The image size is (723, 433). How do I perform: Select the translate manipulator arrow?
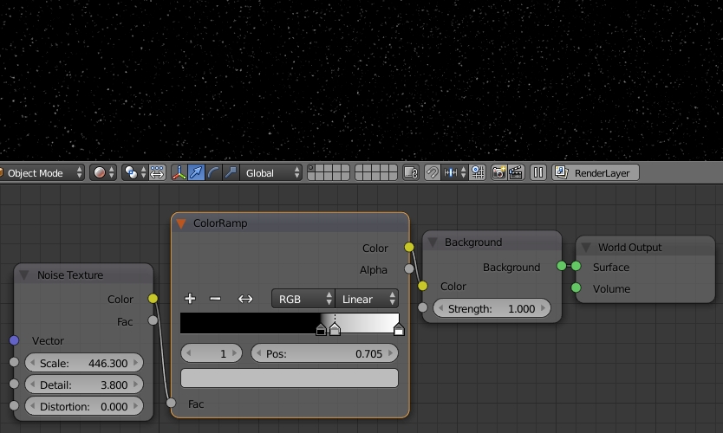pos(196,172)
